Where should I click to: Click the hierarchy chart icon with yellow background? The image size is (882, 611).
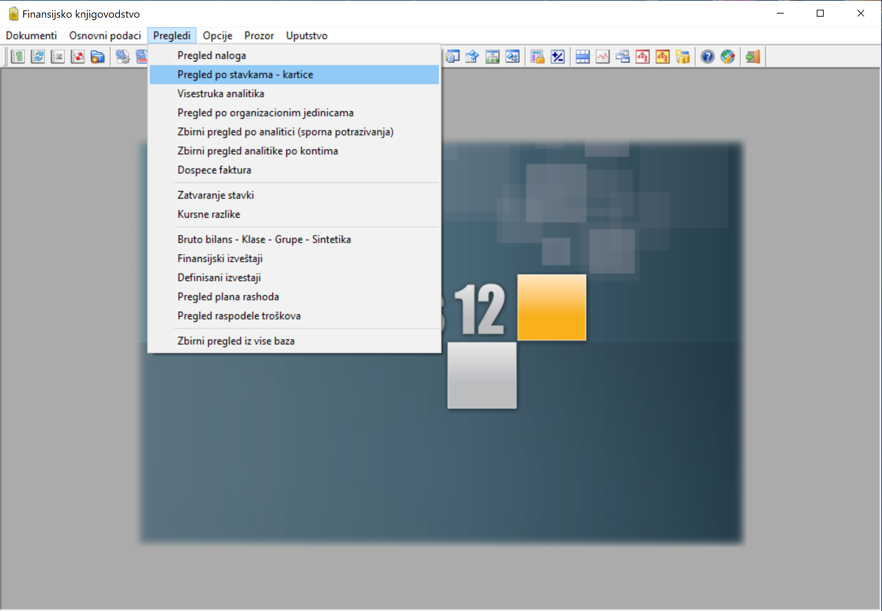[x=663, y=57]
